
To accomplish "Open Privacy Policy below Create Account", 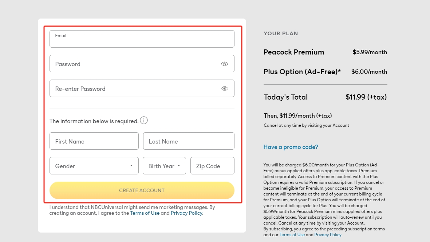I will 186,213.
